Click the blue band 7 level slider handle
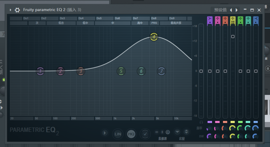270x147 pixels. coord(256,71)
